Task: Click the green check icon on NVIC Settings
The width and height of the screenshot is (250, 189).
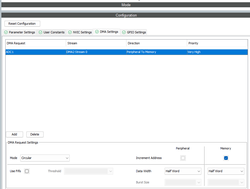Action: pos(70,32)
